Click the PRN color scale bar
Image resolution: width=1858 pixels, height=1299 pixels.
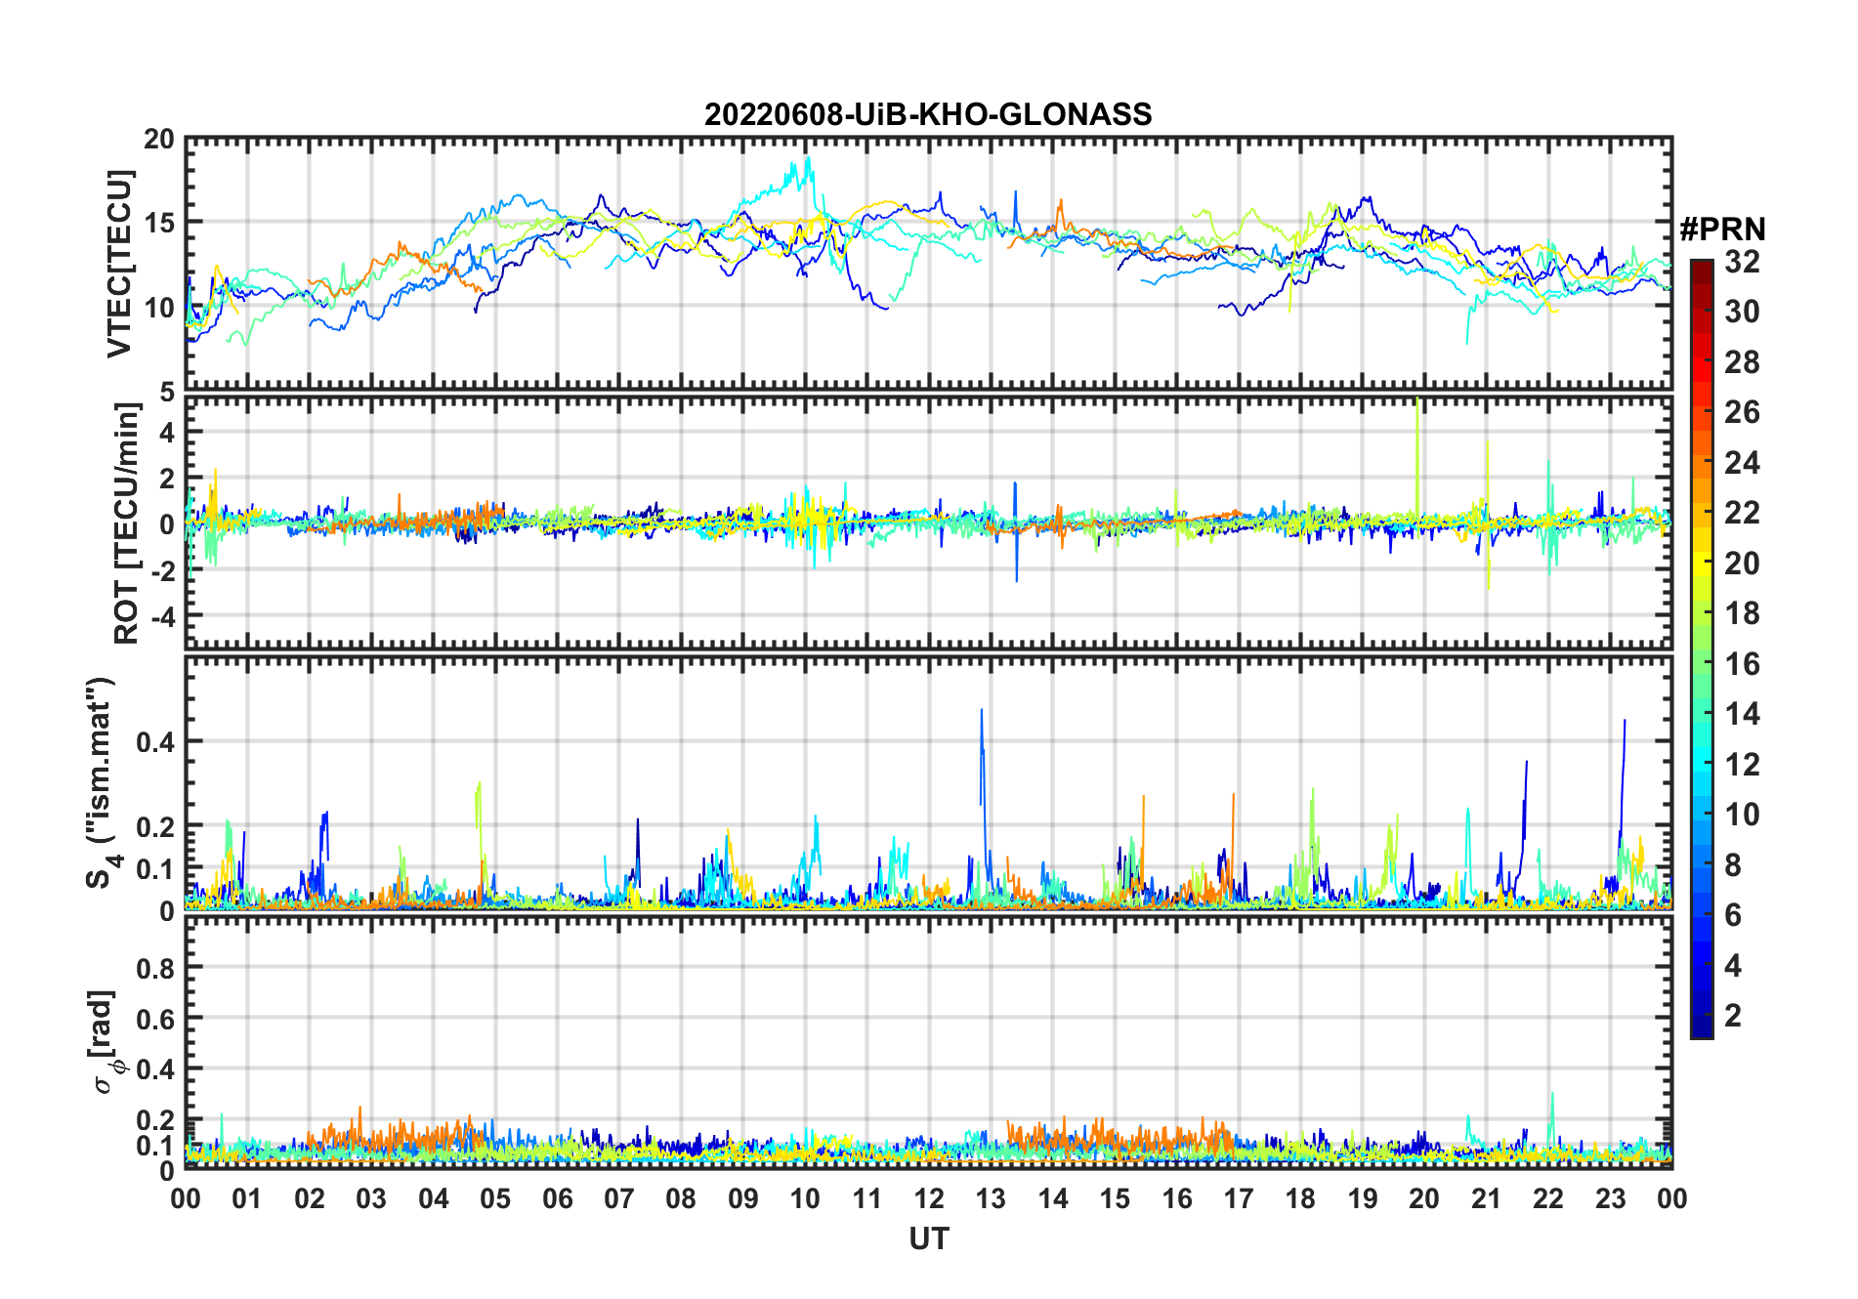pyautogui.click(x=1702, y=649)
